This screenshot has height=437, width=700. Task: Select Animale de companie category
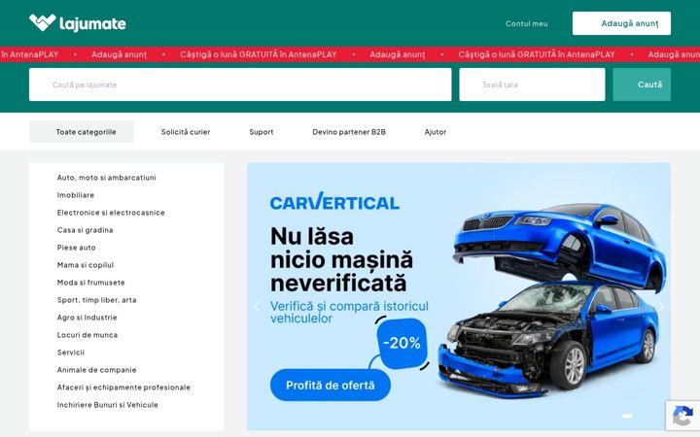96,370
